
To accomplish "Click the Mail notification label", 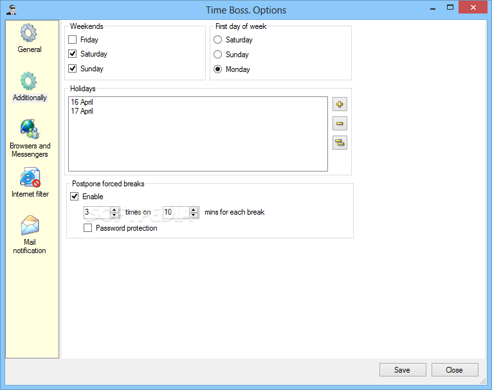I will pyautogui.click(x=30, y=247).
